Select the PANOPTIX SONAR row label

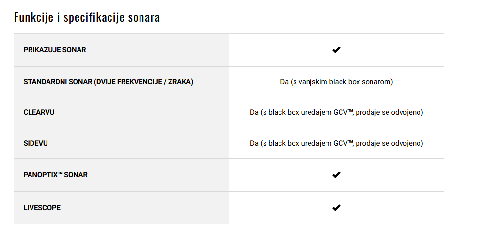pos(56,175)
